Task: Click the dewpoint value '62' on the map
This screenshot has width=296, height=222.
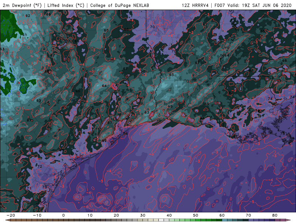Action: (x=28, y=16)
